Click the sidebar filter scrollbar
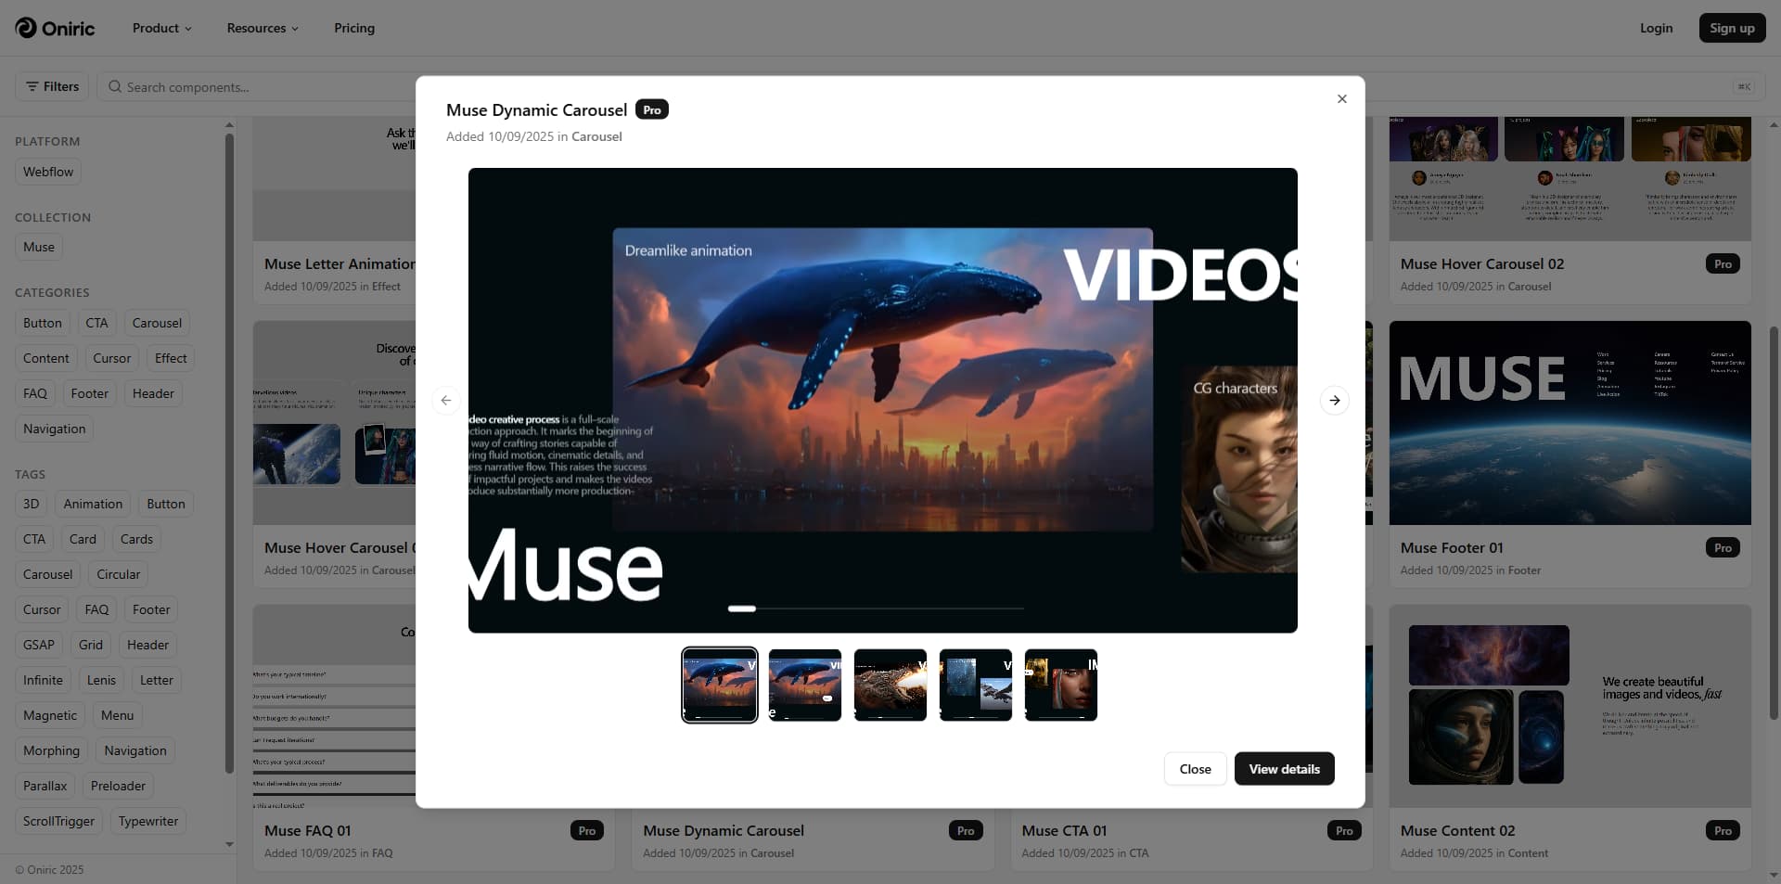Screen dimensions: 1781x884 click(229, 455)
